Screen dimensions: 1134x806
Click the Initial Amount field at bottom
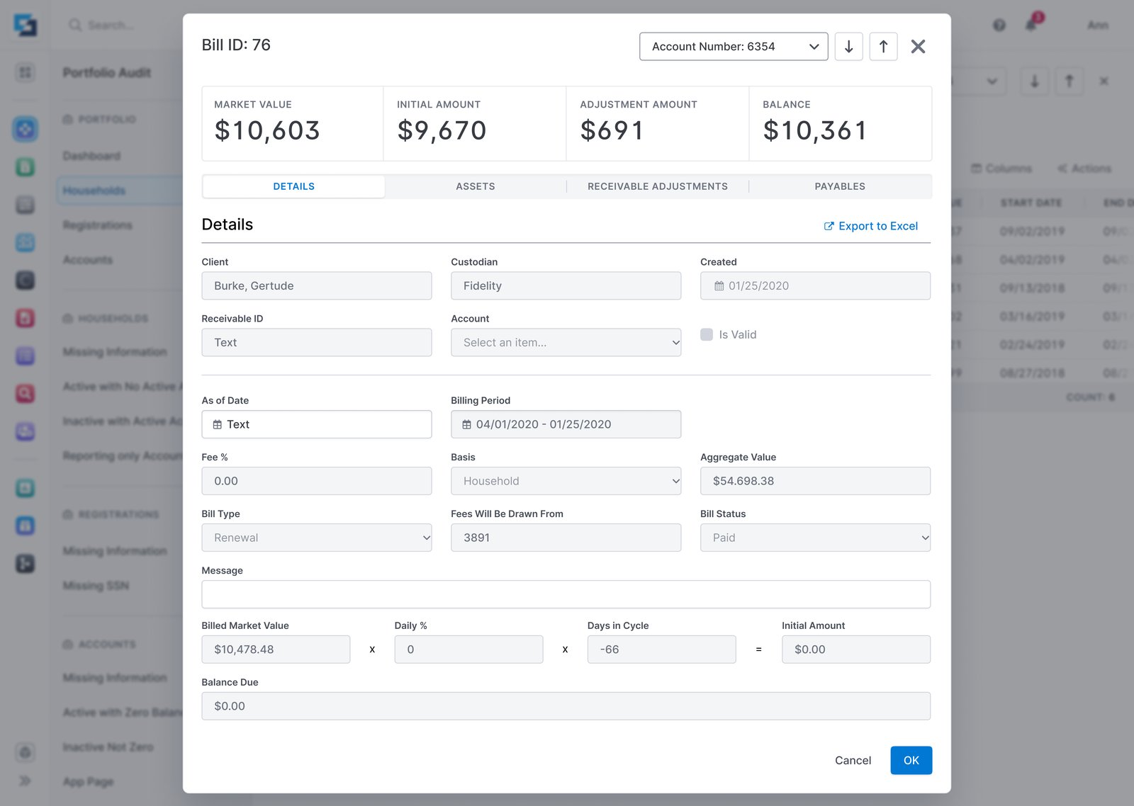point(856,649)
